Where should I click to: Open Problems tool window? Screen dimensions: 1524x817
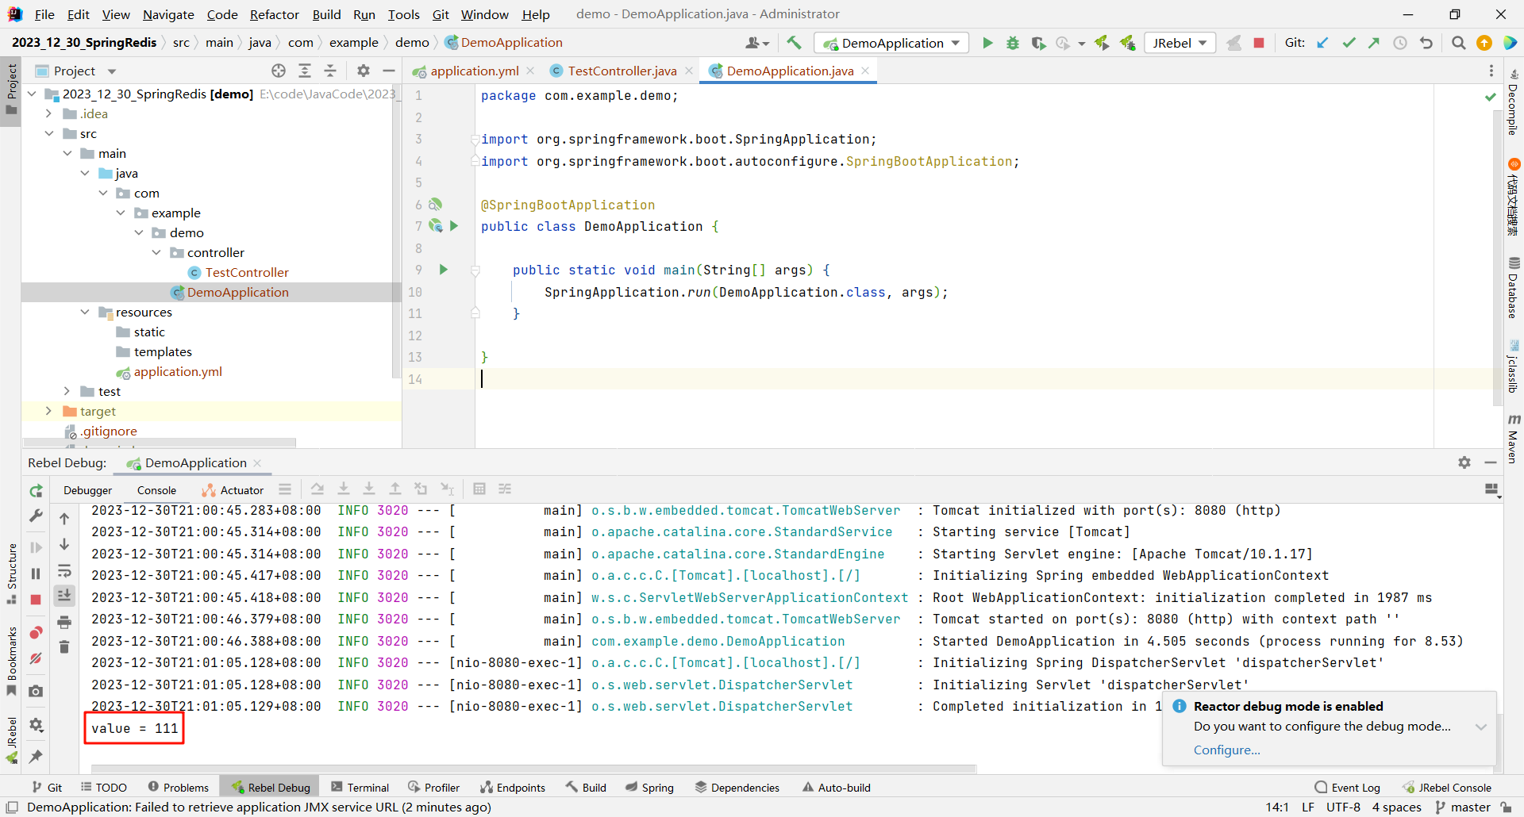click(x=178, y=787)
